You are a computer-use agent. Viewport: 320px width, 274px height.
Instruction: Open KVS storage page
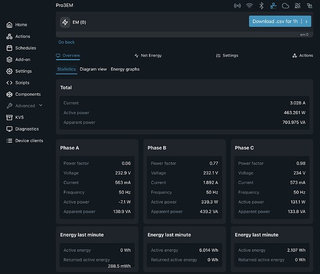coord(15,117)
